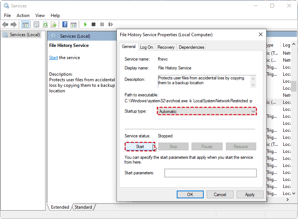Click the green Start Service toolbar icon
This screenshot has height=219, width=298.
click(x=85, y=24)
